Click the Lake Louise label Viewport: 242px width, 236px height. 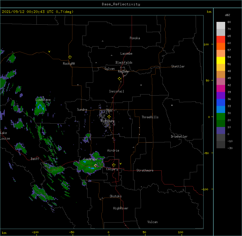5,136
